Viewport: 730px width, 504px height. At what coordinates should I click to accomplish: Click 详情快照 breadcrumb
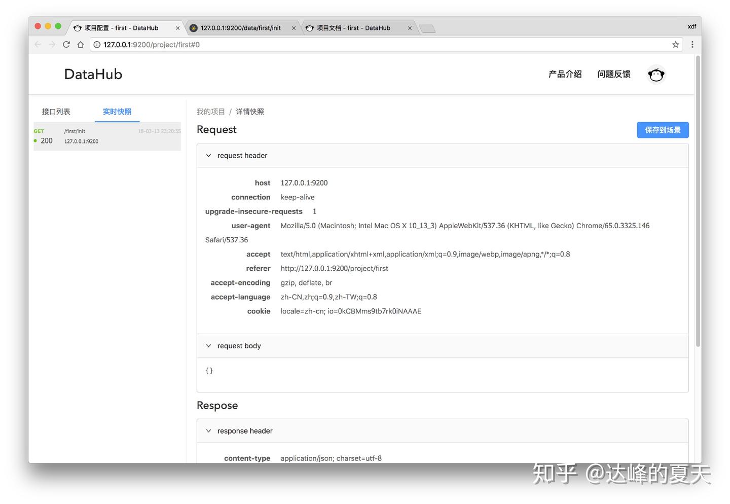(x=250, y=112)
